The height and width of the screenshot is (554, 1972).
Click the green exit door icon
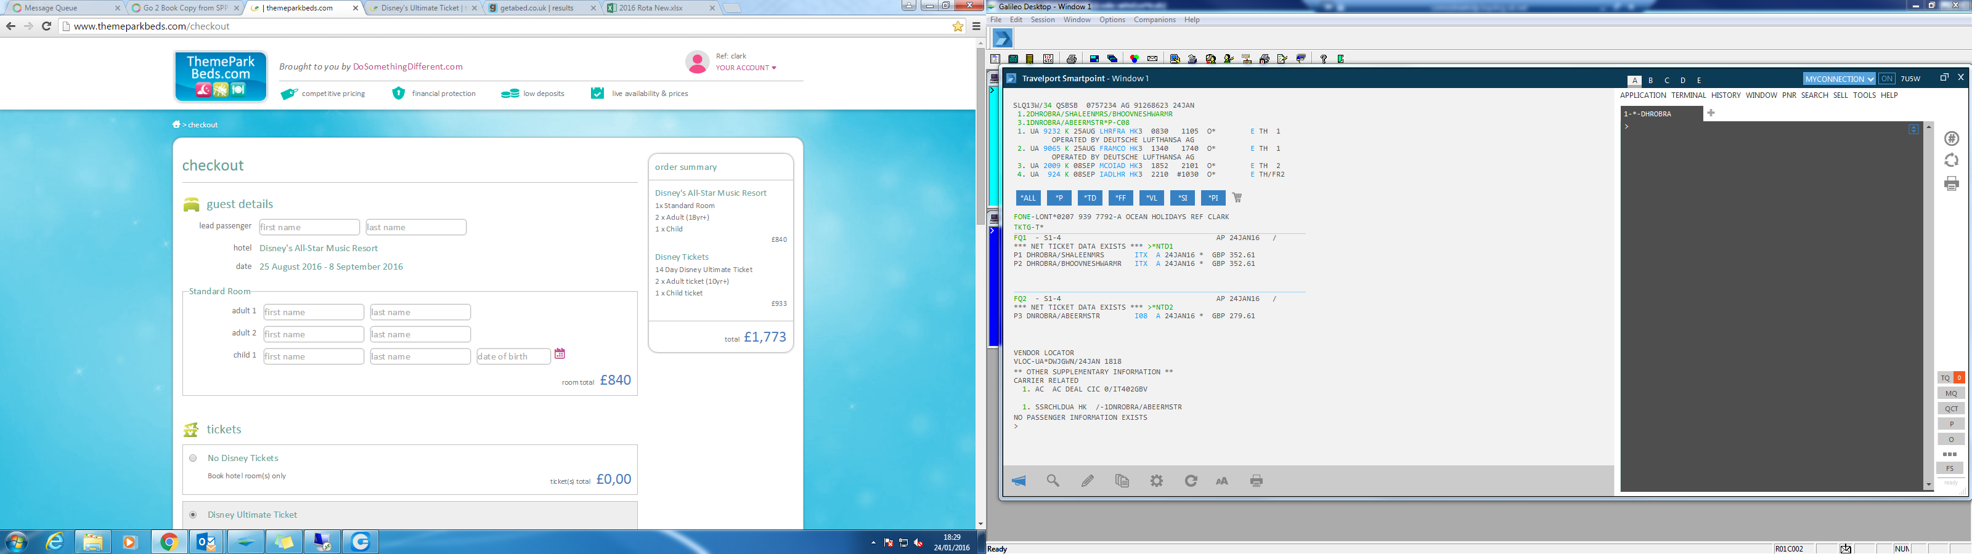[1340, 59]
